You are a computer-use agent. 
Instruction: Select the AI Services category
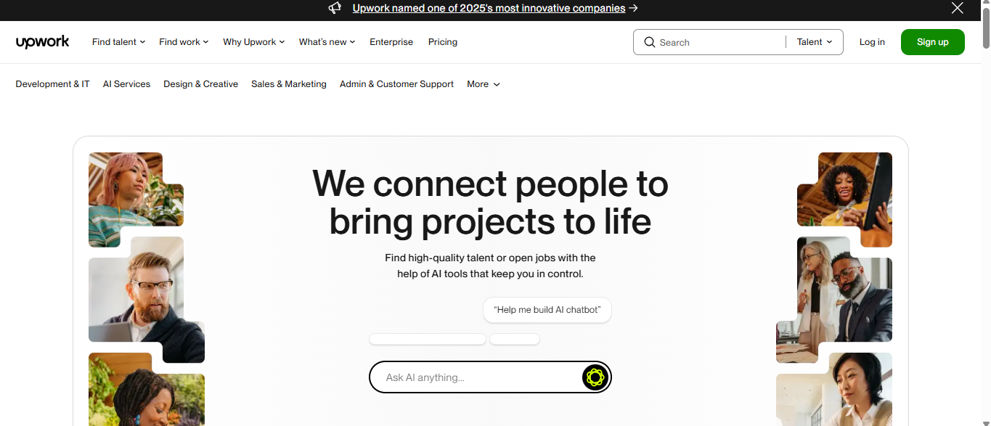coord(126,84)
